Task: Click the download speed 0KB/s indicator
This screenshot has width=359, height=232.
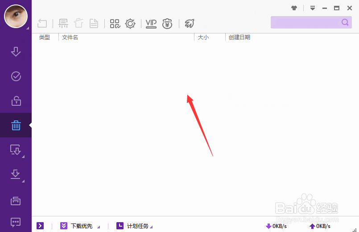Action: pos(276,226)
